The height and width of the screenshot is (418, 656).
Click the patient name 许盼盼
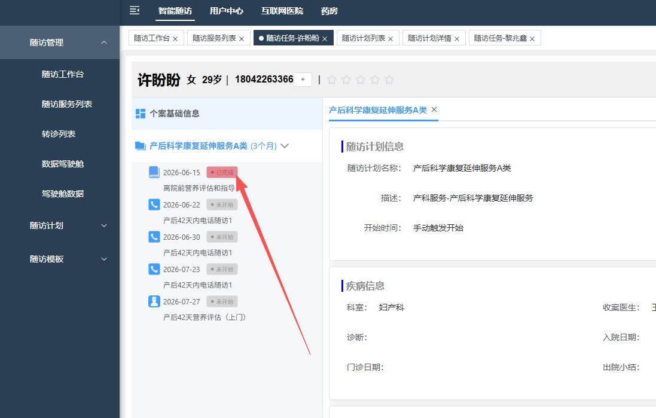pos(159,80)
